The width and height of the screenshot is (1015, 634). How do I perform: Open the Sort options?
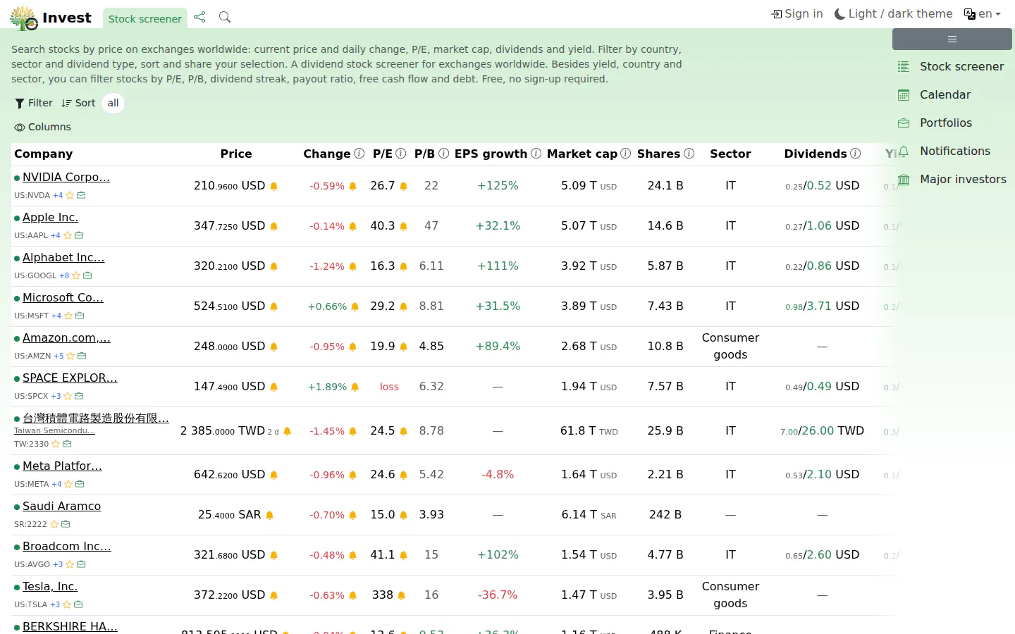pyautogui.click(x=78, y=103)
